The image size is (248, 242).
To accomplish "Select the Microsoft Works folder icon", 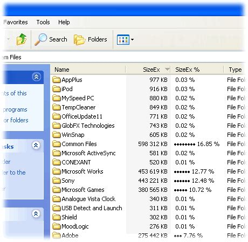I will coord(57,171).
